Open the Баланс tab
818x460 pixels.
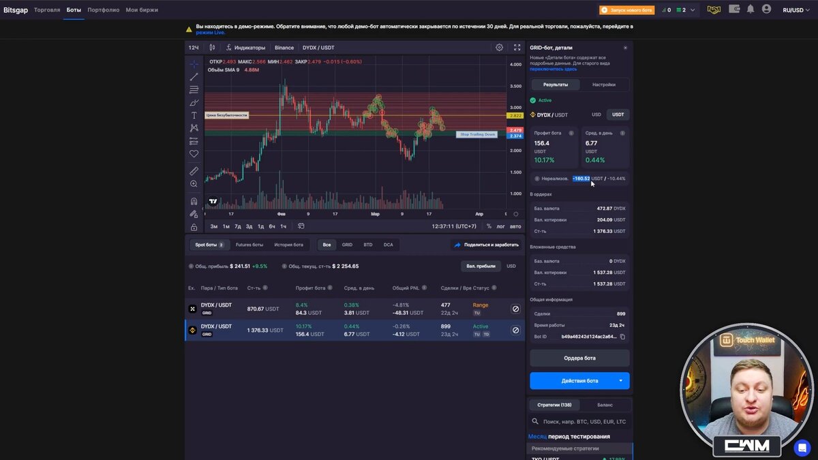[605, 405]
